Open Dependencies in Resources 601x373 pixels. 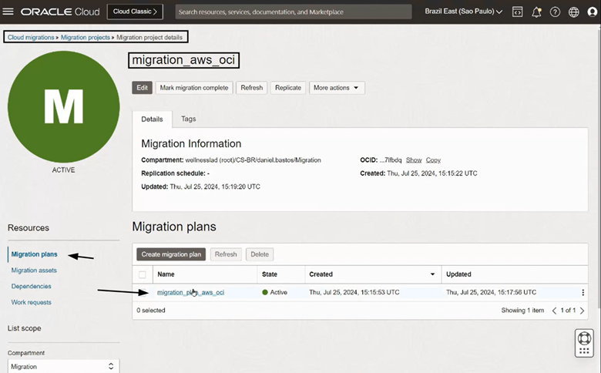(x=31, y=287)
